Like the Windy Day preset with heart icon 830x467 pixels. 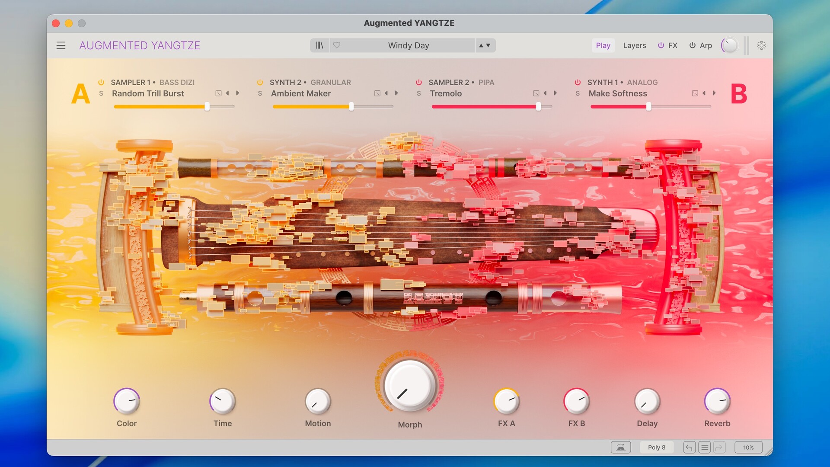pyautogui.click(x=337, y=45)
